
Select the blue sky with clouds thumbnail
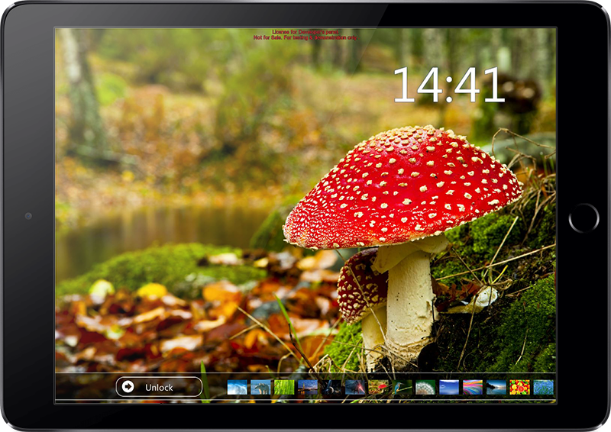point(449,387)
